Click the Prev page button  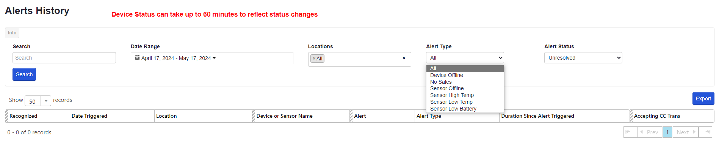pos(650,132)
